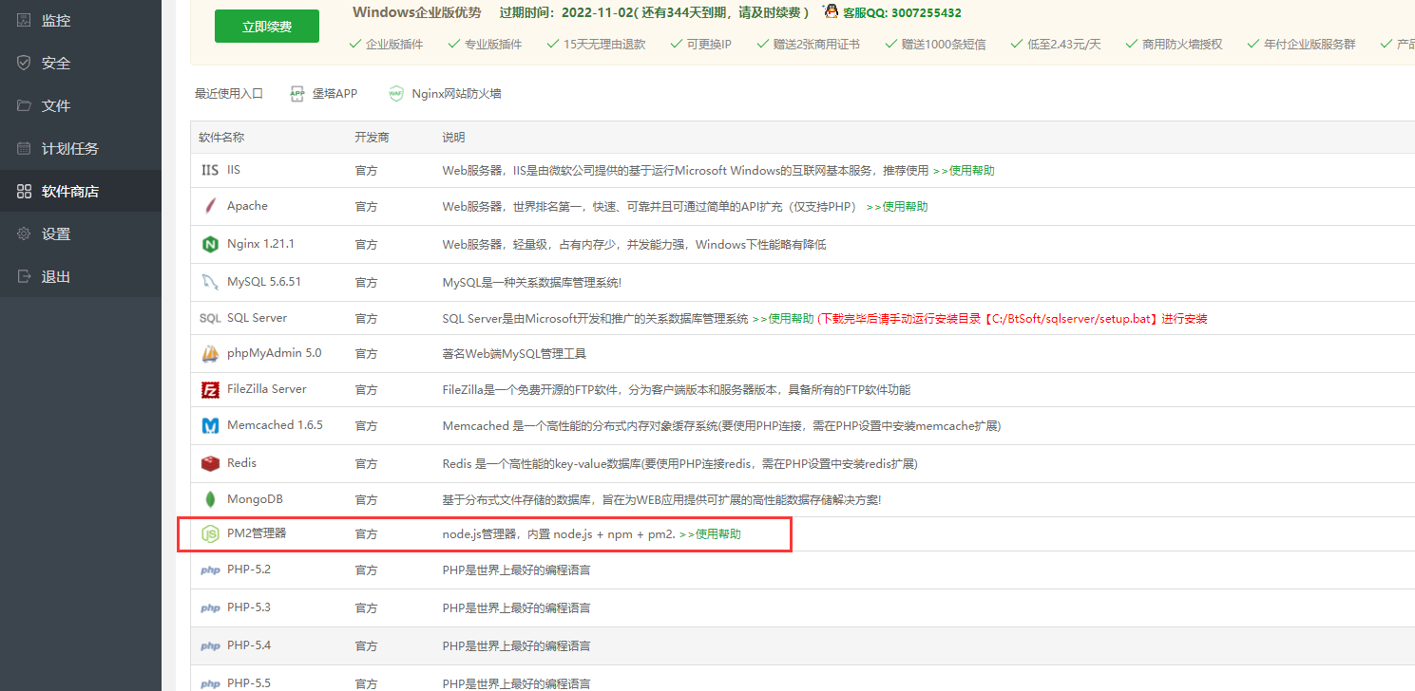
Task: Click the 退出 logout icon
Action: tap(24, 276)
